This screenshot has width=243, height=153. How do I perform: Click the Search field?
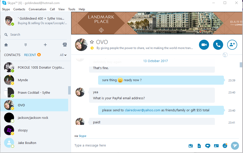coord(36,35)
